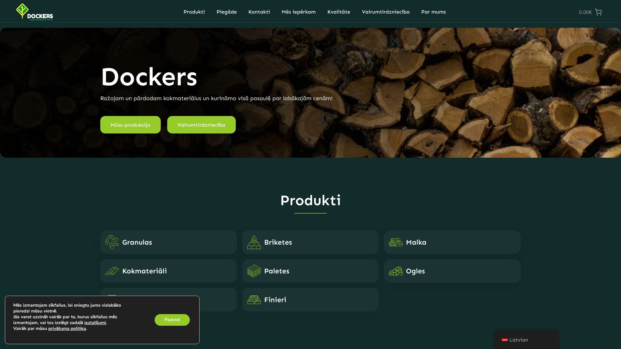Open the iestatījumi cookie settings link
Screen dimensions: 621x349
[x=95, y=323]
